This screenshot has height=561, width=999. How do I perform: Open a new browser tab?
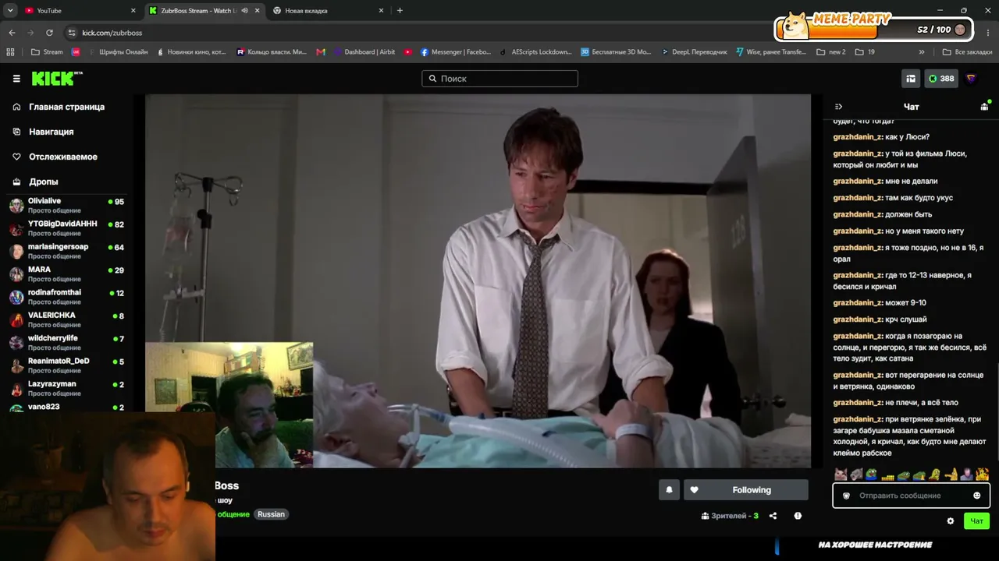click(x=400, y=11)
